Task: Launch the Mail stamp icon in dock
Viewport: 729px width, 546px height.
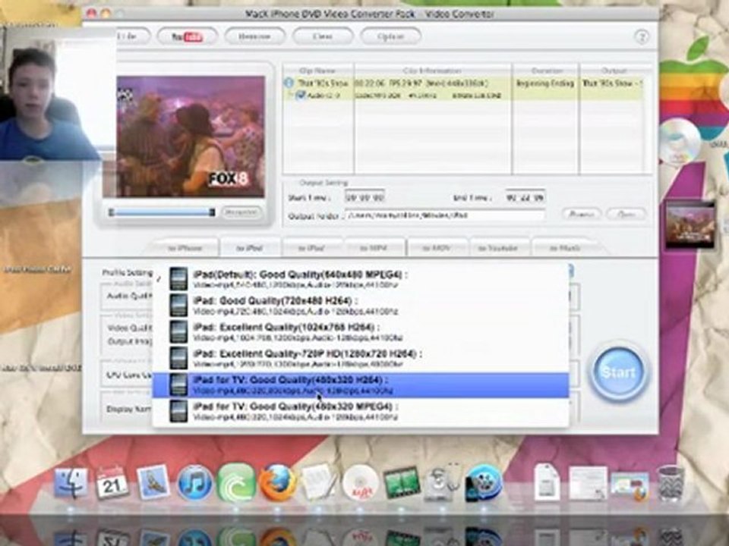Action: 153,483
